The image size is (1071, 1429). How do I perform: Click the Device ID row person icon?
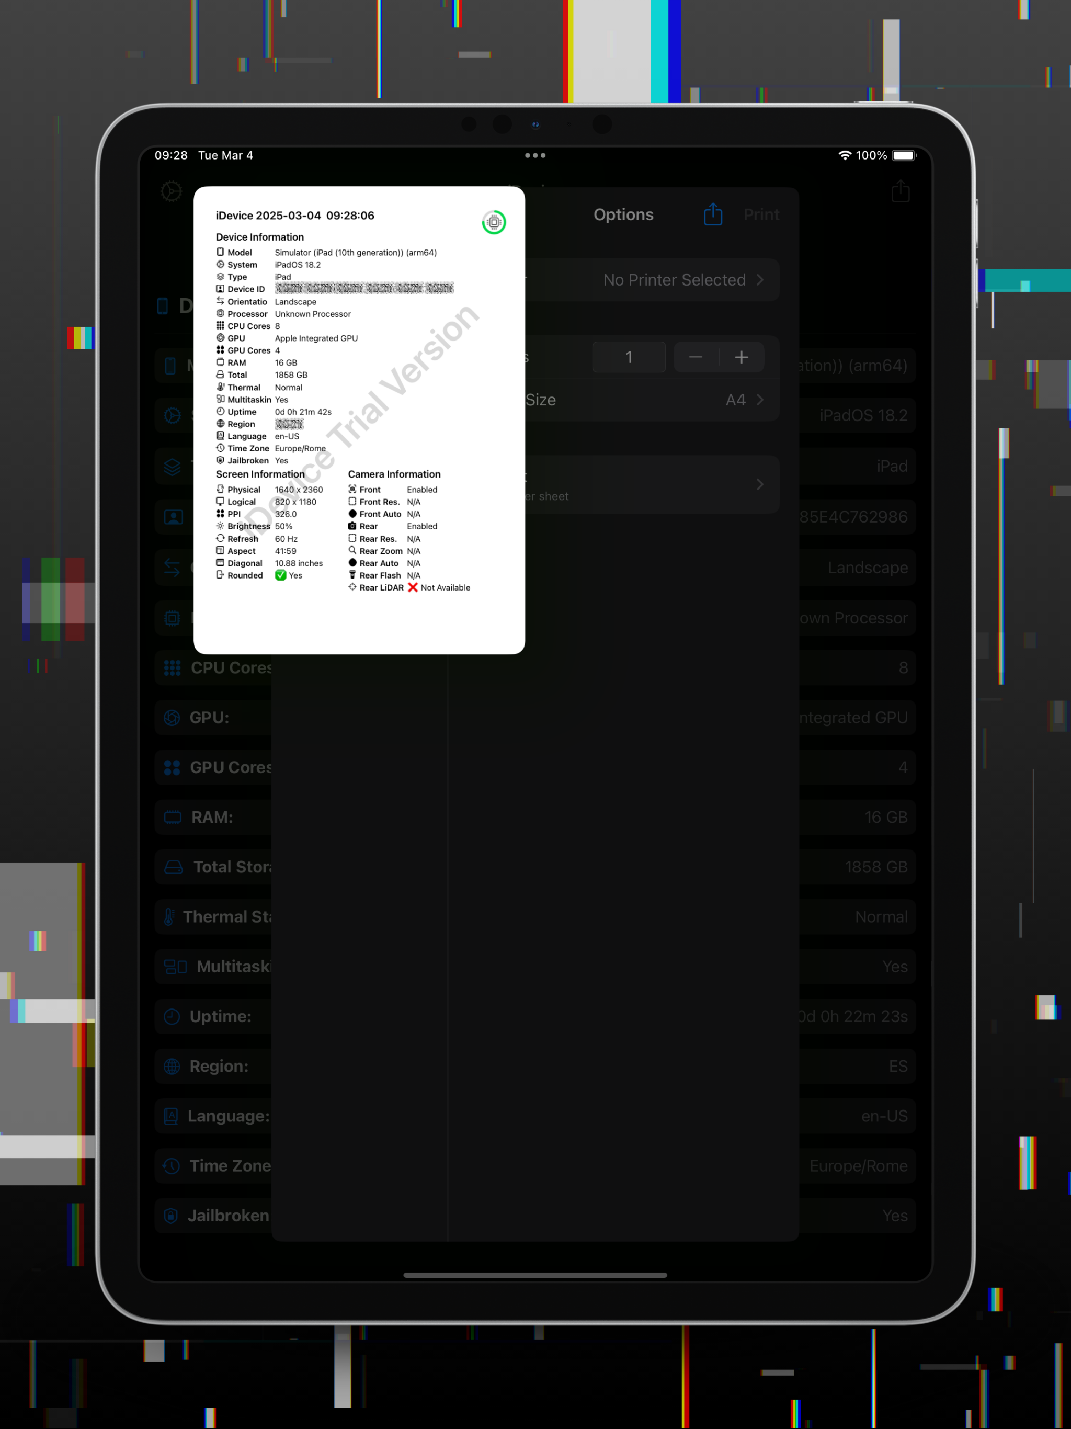173,517
